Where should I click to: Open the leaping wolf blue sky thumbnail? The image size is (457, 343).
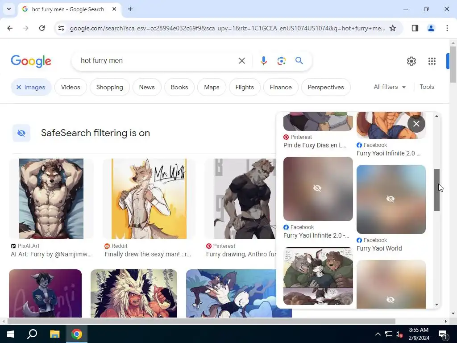click(231, 293)
